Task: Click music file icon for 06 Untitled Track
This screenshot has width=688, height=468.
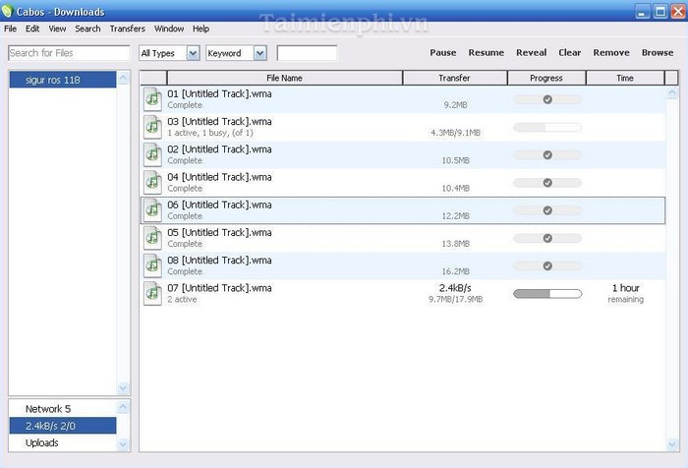Action: (x=152, y=209)
